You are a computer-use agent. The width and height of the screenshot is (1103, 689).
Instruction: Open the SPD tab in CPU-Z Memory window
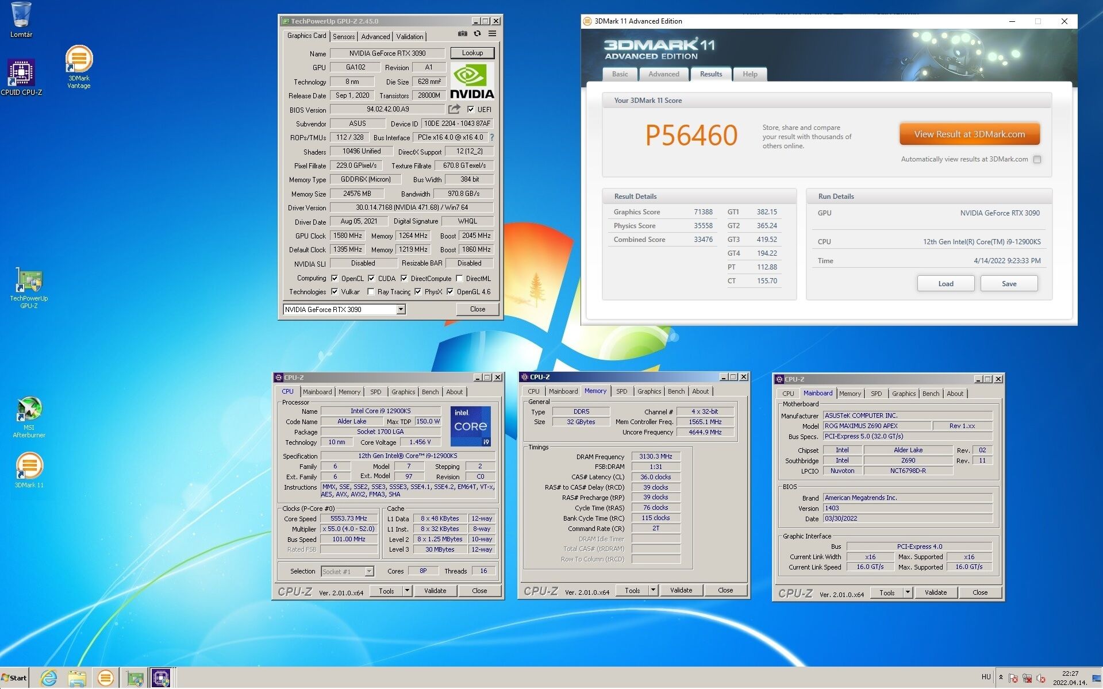[x=621, y=391]
